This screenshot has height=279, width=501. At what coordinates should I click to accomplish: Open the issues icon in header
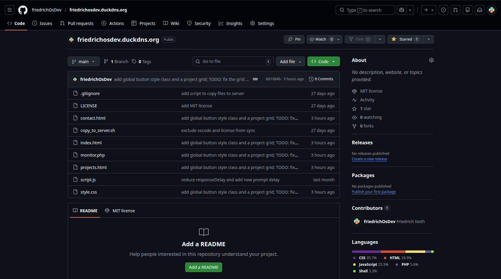tap(443, 10)
